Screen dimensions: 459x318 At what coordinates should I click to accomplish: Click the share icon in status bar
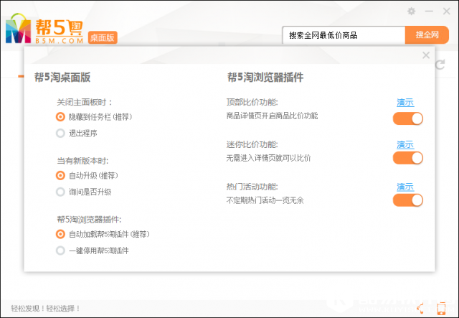[x=421, y=309]
